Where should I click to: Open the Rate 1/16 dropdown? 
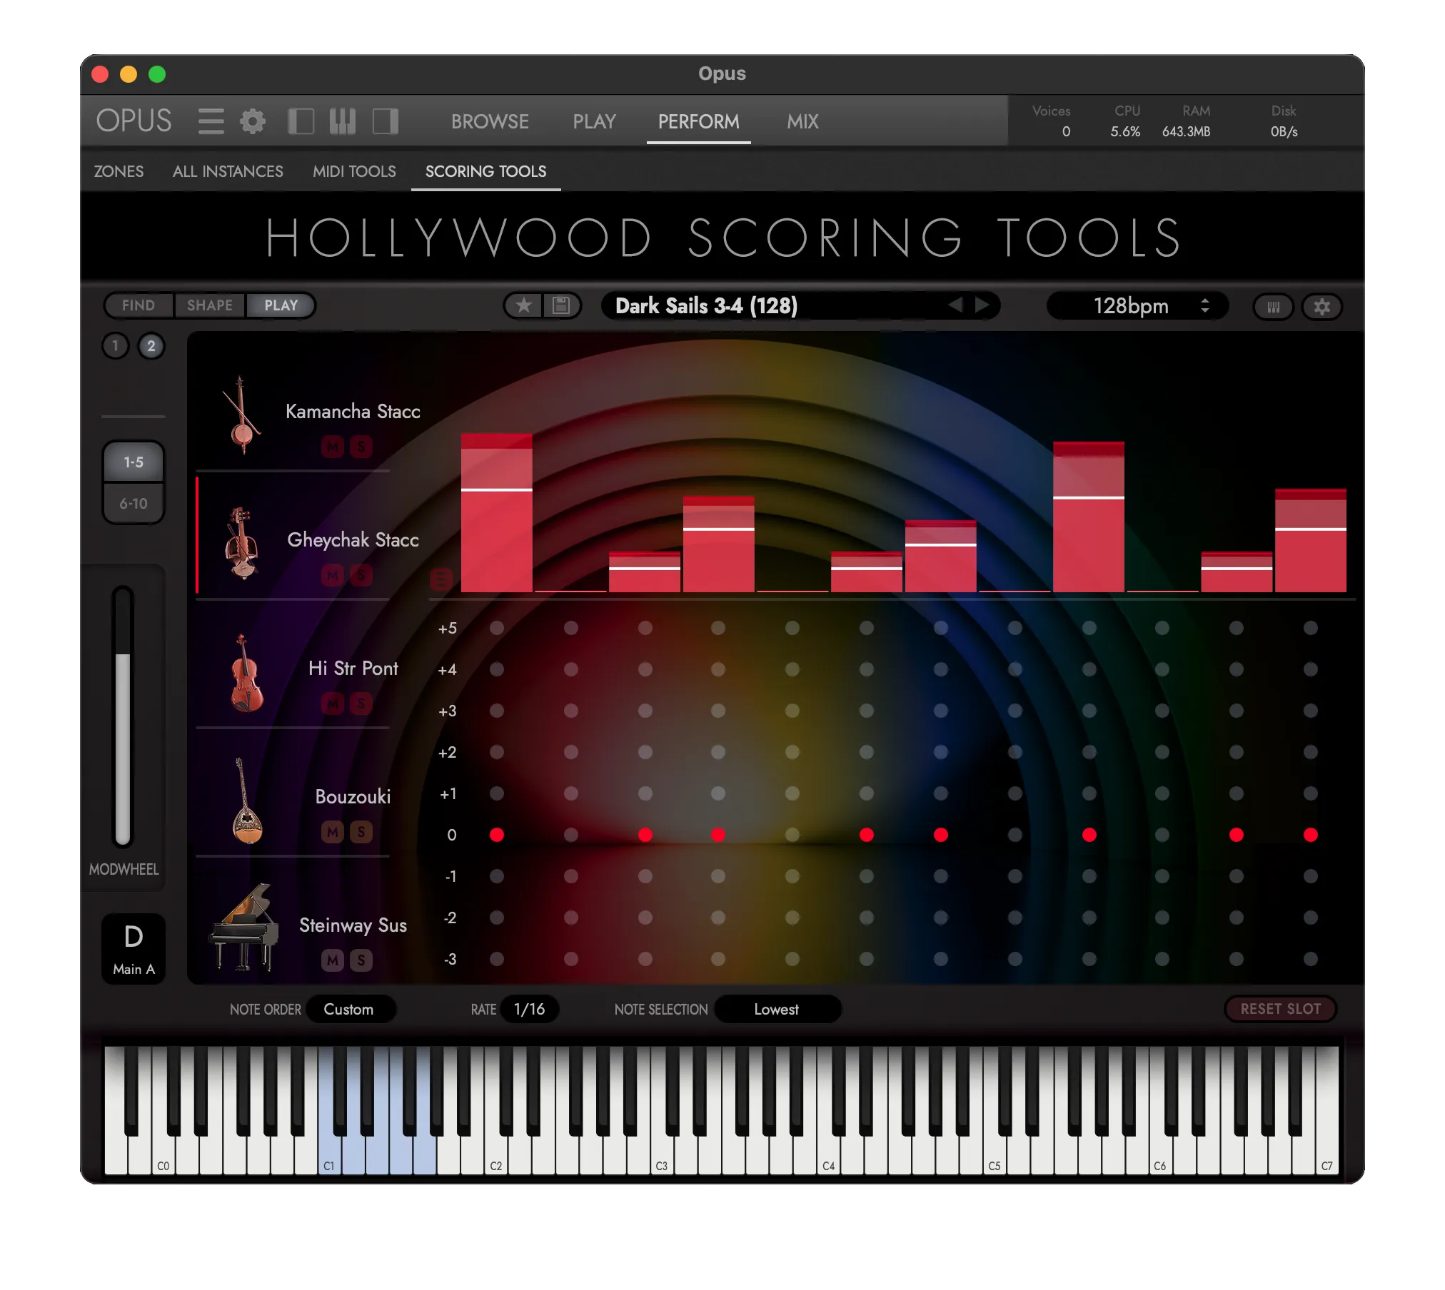[529, 1009]
